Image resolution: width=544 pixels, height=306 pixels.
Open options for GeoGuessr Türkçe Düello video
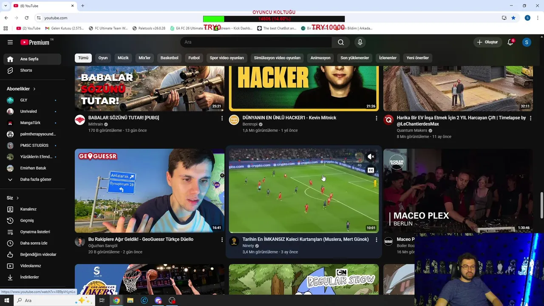click(x=222, y=240)
